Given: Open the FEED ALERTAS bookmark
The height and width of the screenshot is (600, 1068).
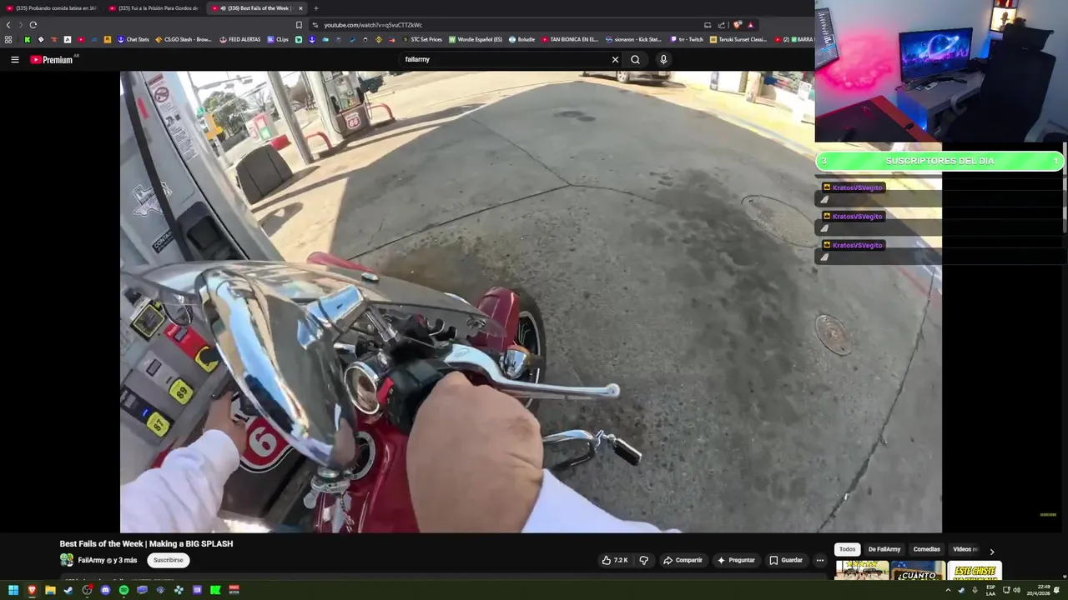Looking at the screenshot, I should click(240, 39).
